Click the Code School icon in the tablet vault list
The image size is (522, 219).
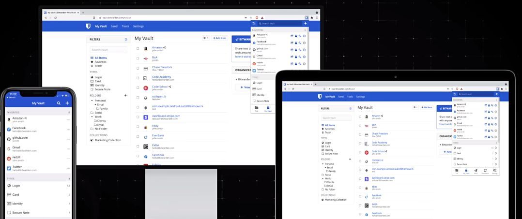367,153
